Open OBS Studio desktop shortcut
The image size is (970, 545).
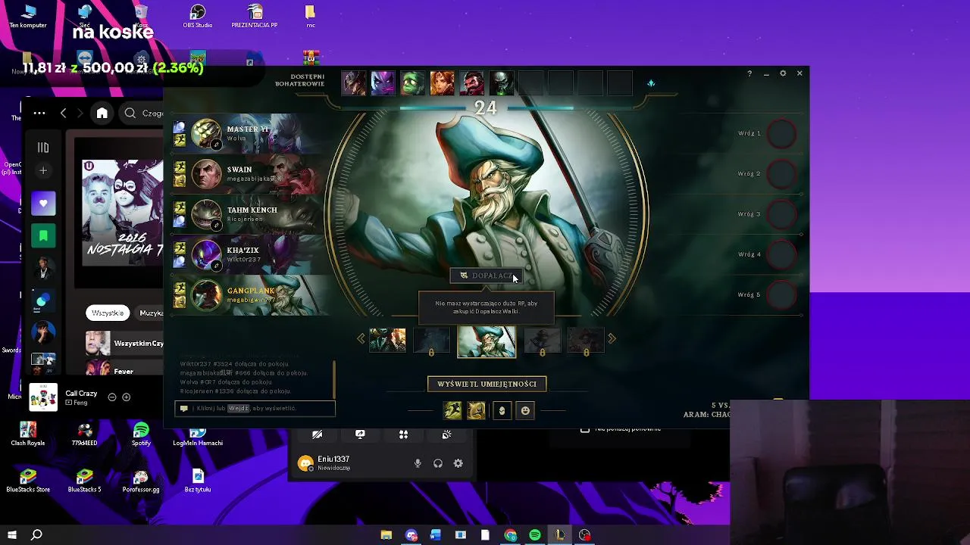click(198, 16)
